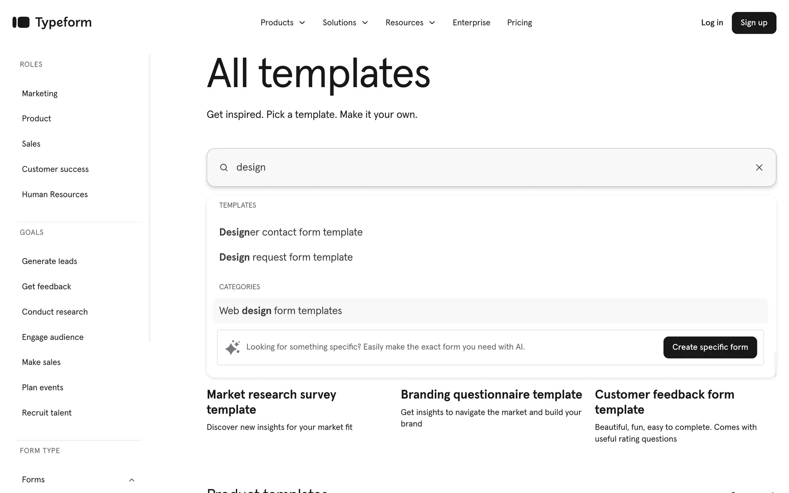Click the Log in link

click(712, 23)
